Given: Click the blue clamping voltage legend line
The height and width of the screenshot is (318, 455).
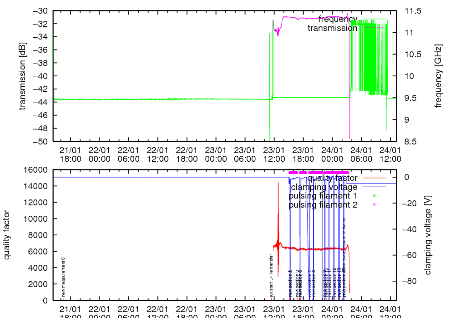Looking at the screenshot, I should click(x=374, y=187).
